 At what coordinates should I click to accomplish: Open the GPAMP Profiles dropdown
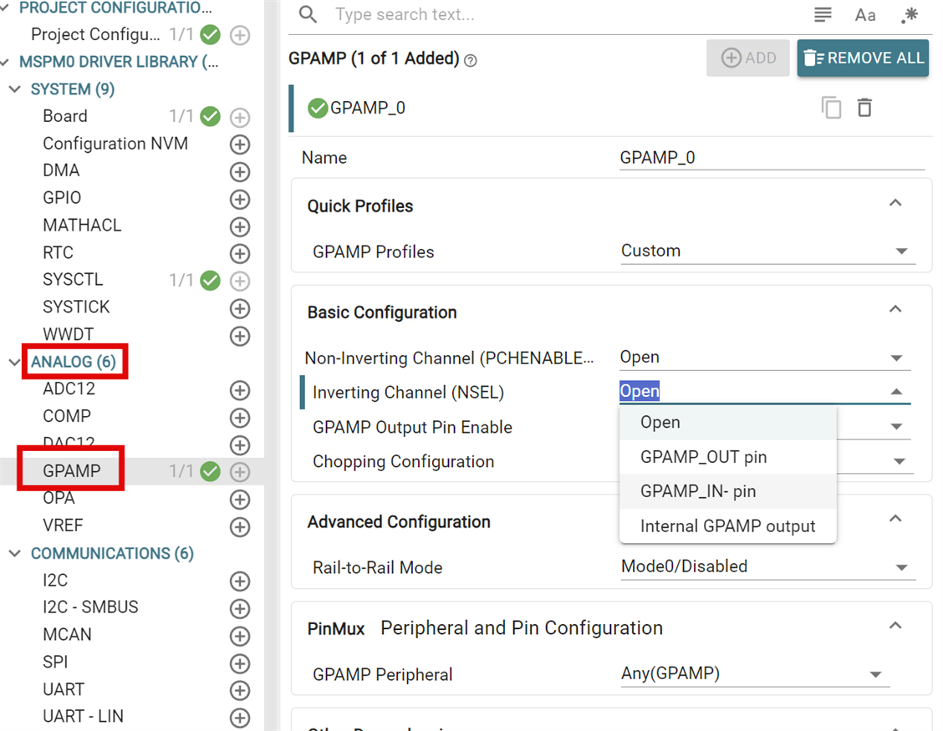pos(768,251)
